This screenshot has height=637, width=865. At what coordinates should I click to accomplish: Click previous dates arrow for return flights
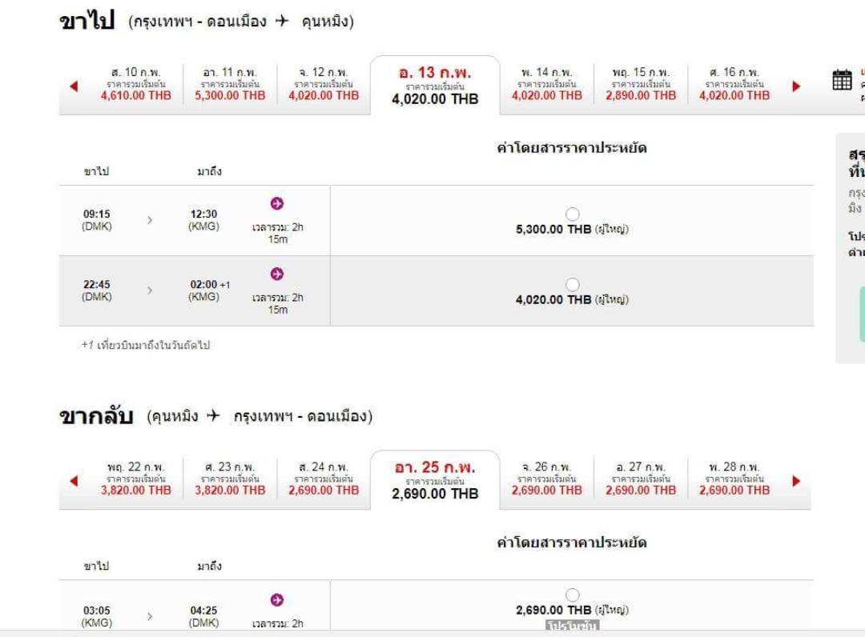click(x=74, y=481)
